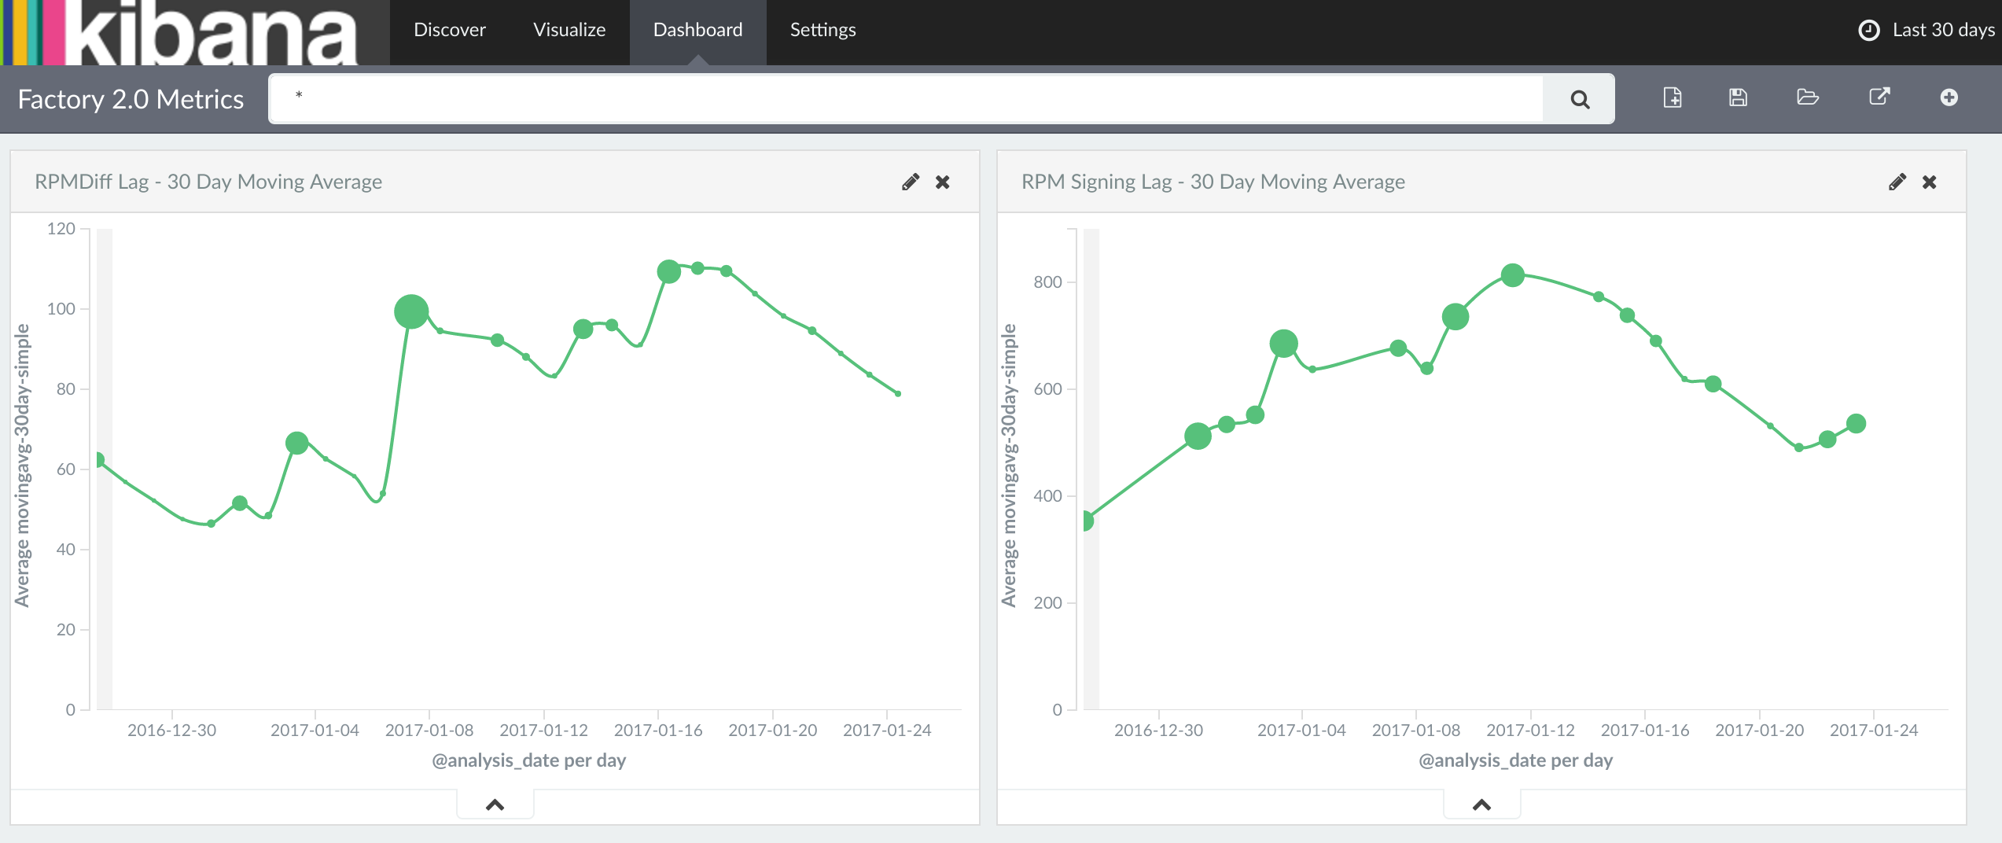2002x843 pixels.
Task: Remove the RPM Signing Lag panel
Action: click(1929, 182)
